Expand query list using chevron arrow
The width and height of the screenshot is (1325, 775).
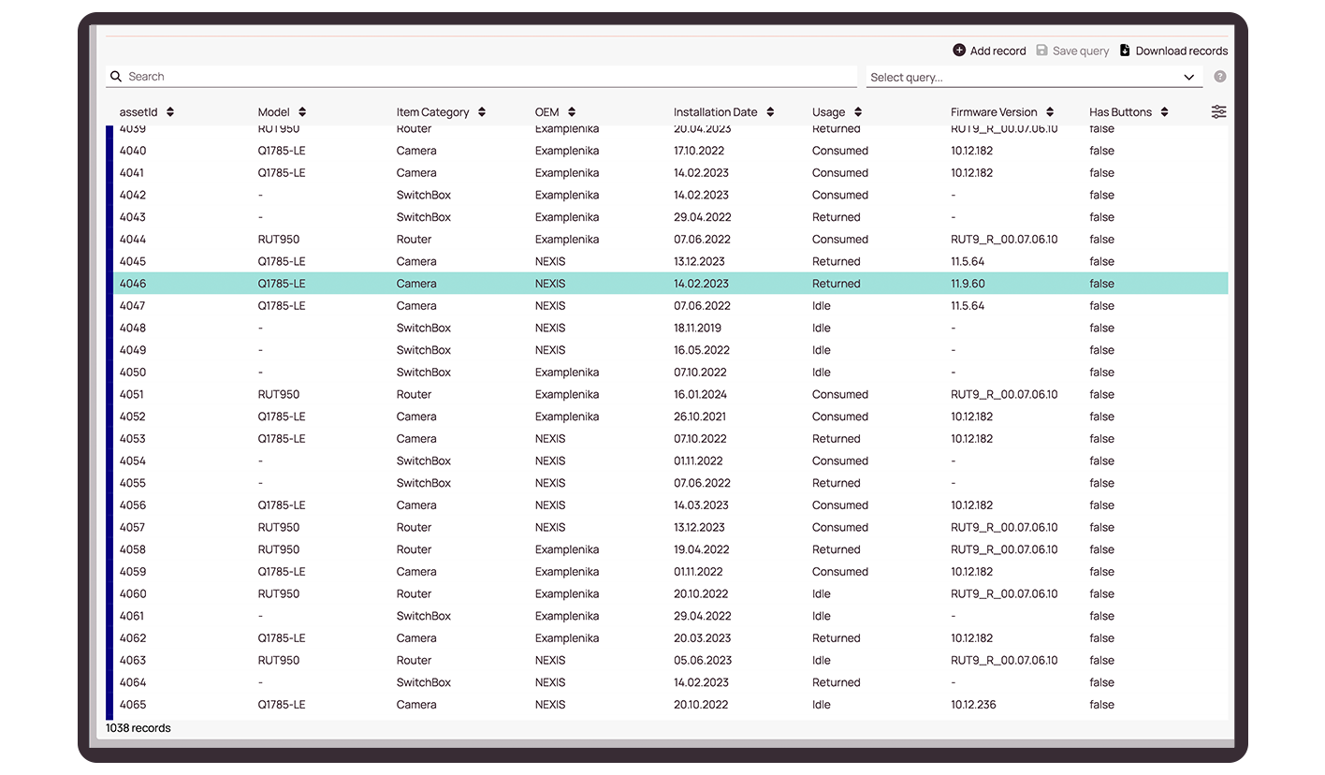click(x=1188, y=78)
